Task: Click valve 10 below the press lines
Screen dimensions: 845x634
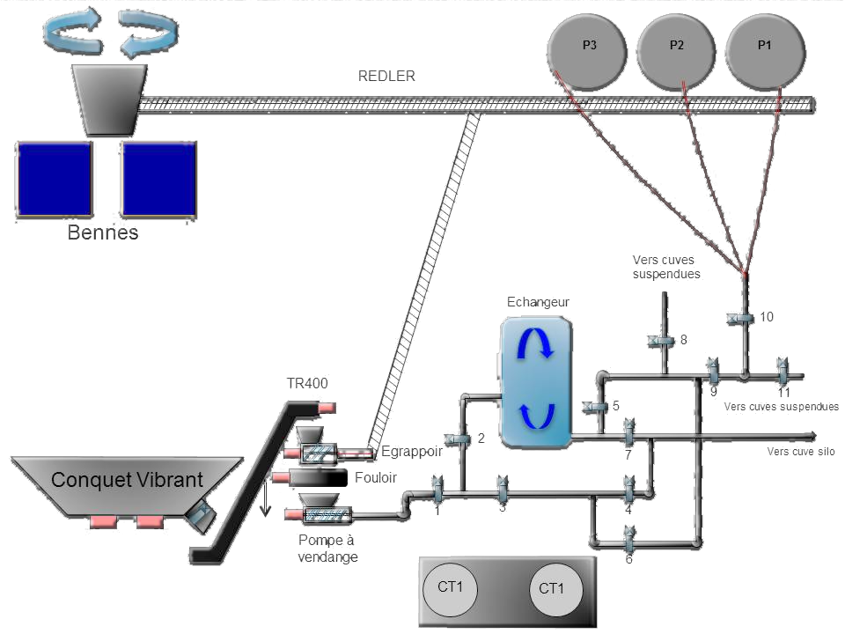Action: [740, 319]
